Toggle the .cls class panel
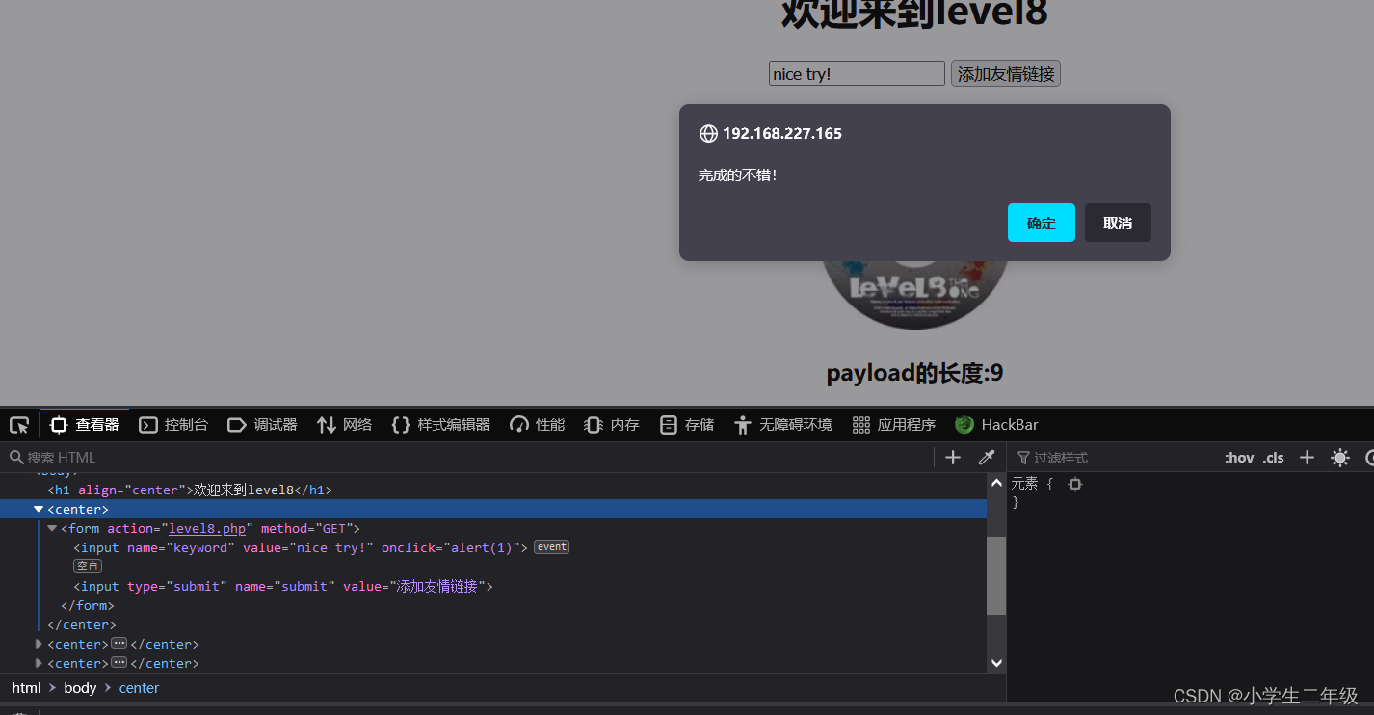1374x715 pixels. pos(1274,458)
